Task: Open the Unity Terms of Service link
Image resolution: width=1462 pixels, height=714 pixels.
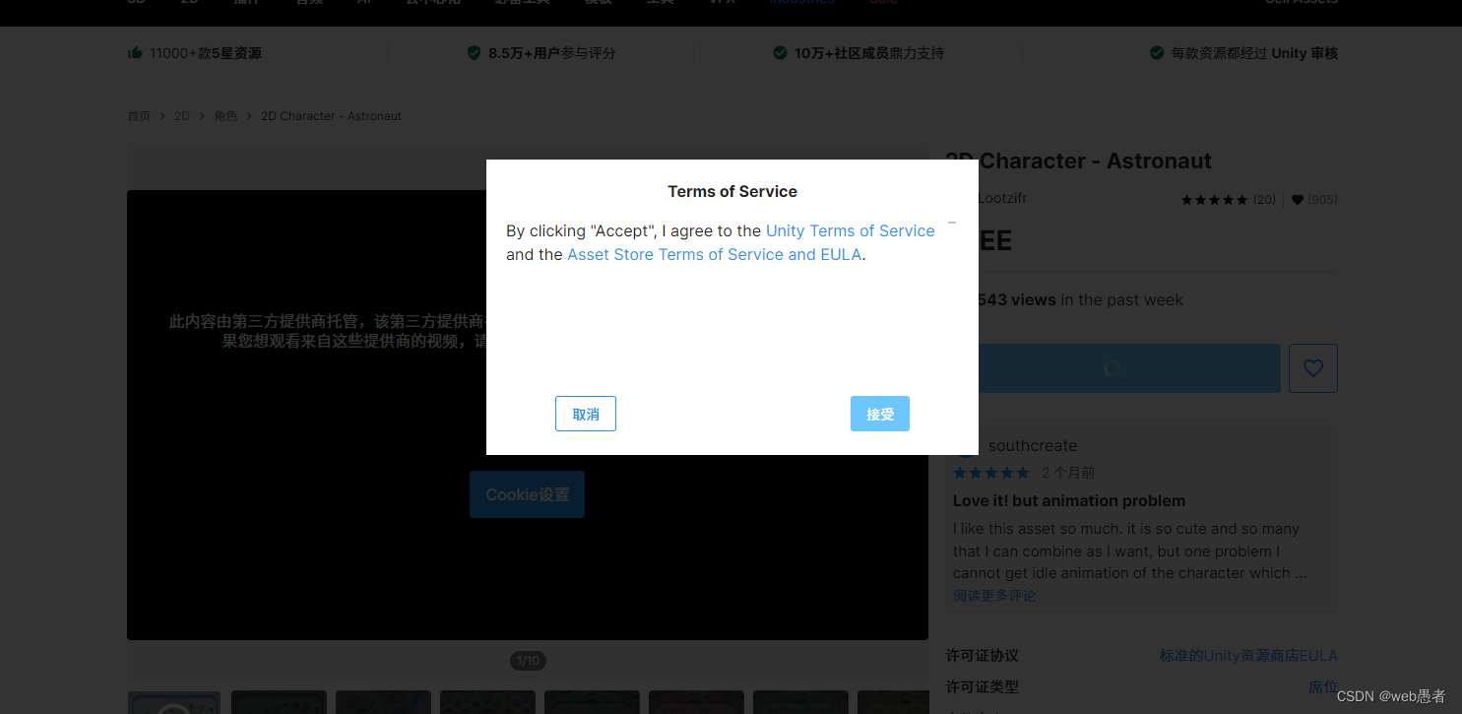Action: [850, 230]
